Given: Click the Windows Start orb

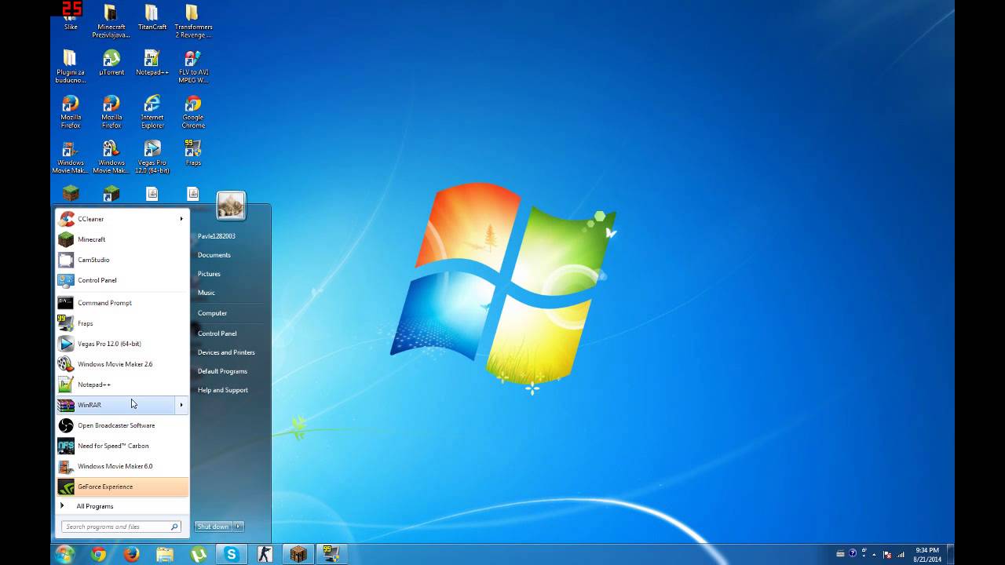Looking at the screenshot, I should click(x=65, y=554).
